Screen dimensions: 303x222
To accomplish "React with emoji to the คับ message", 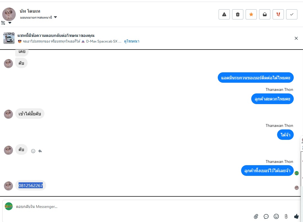I will point(33,151).
